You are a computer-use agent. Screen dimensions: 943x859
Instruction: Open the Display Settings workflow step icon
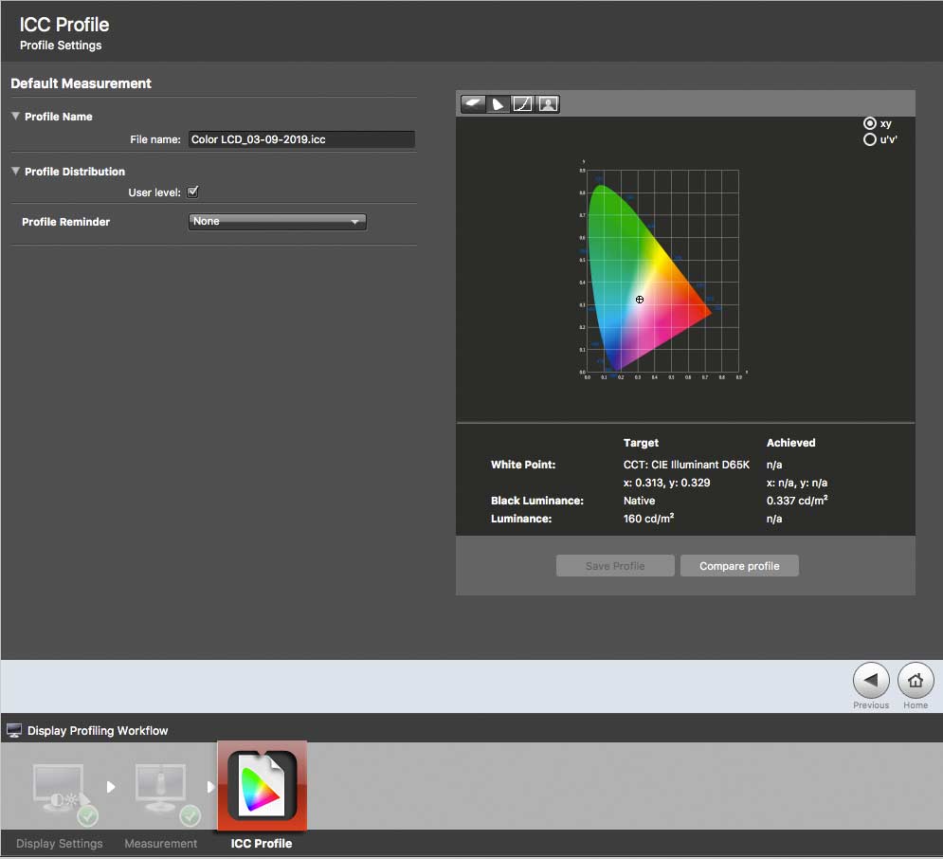[64, 794]
